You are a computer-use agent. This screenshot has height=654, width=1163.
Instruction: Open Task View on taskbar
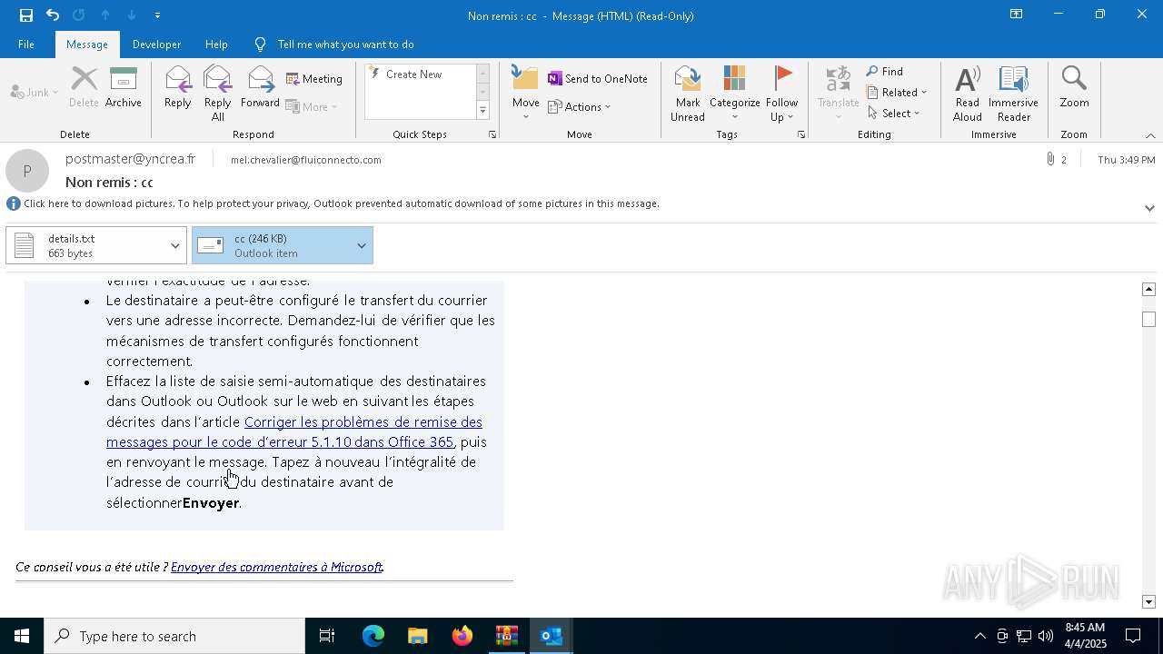[x=327, y=636]
